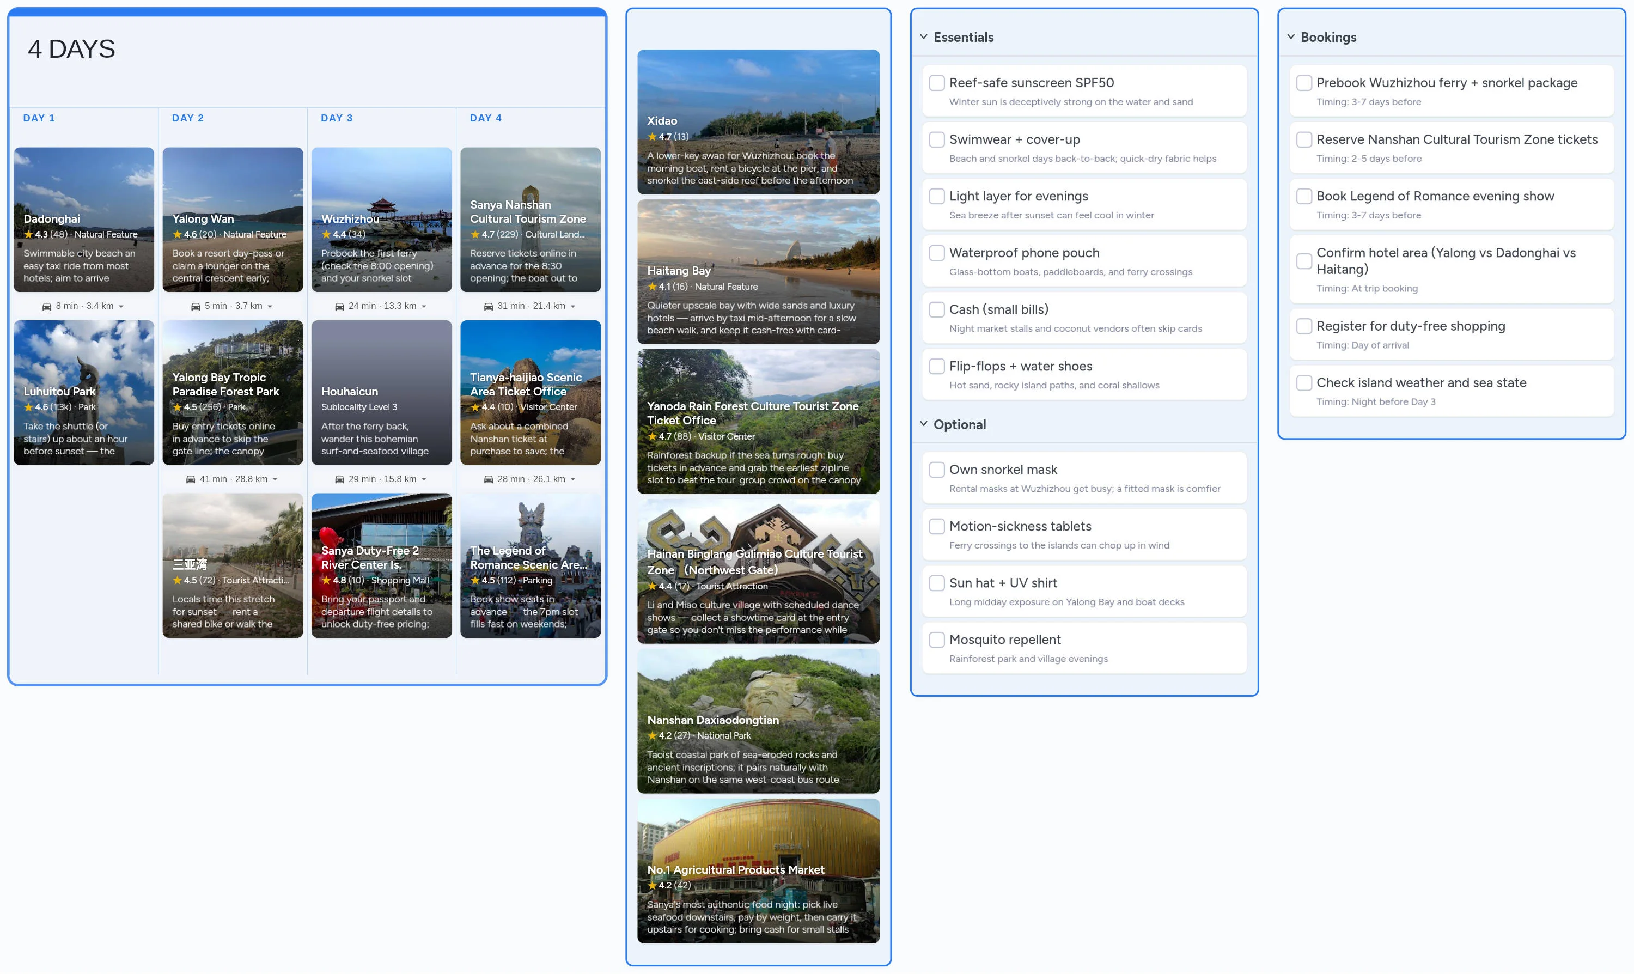Viewport: 1634px width, 974px height.
Task: Check Prebook Wuzhizhou ferry + snorkel package
Action: [x=1304, y=83]
